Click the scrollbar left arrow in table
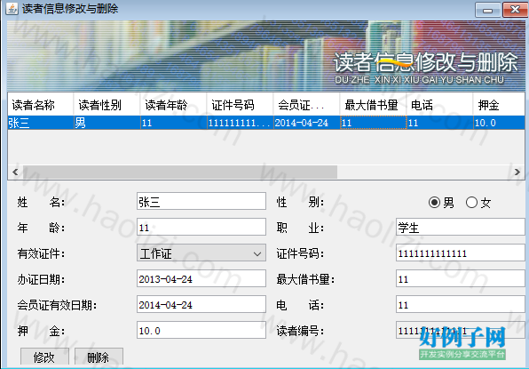Image resolution: width=529 pixels, height=369 pixels. point(15,172)
